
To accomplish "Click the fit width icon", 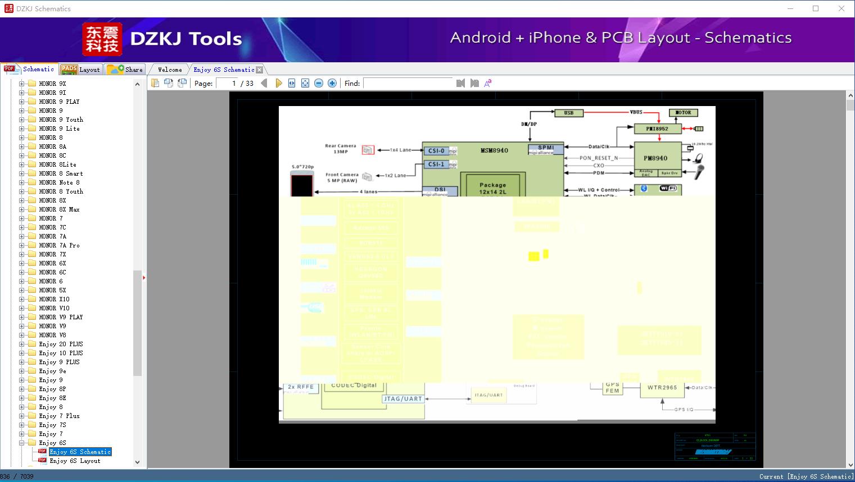I will [292, 83].
